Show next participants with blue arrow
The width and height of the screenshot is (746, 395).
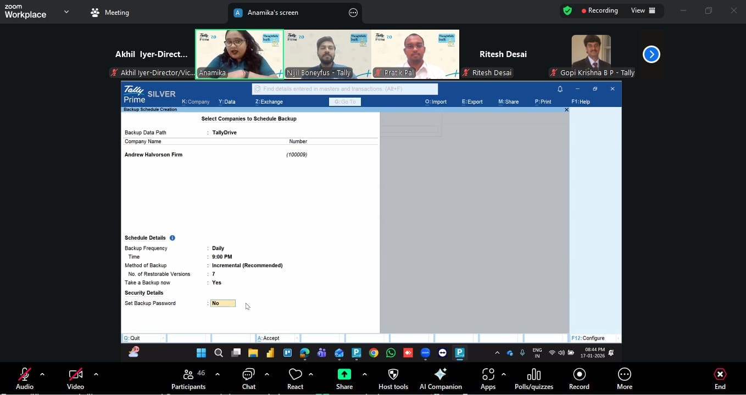tap(651, 54)
